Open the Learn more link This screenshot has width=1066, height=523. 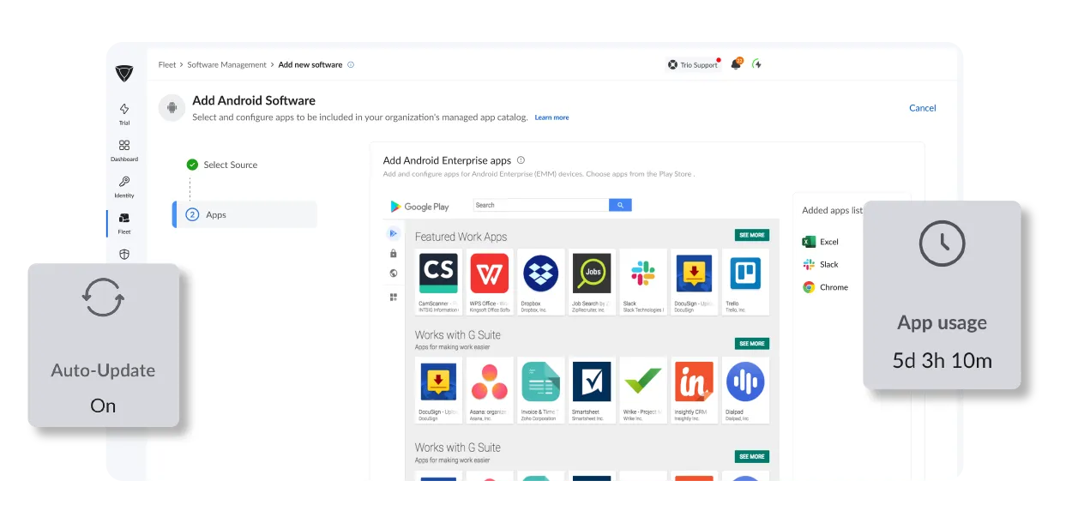coord(551,117)
